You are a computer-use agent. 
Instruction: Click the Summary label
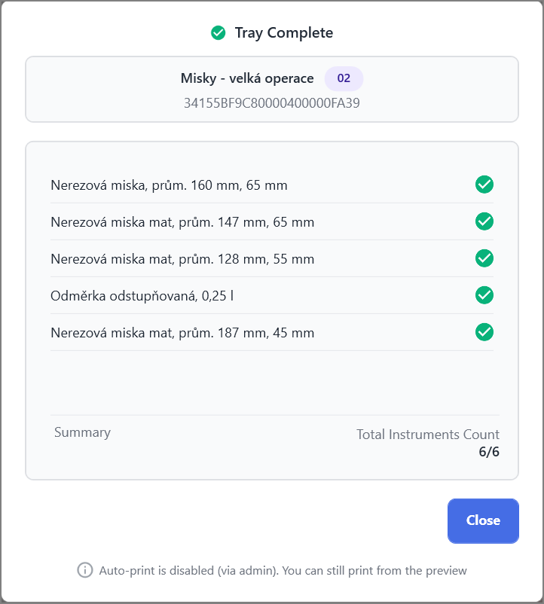coord(82,432)
